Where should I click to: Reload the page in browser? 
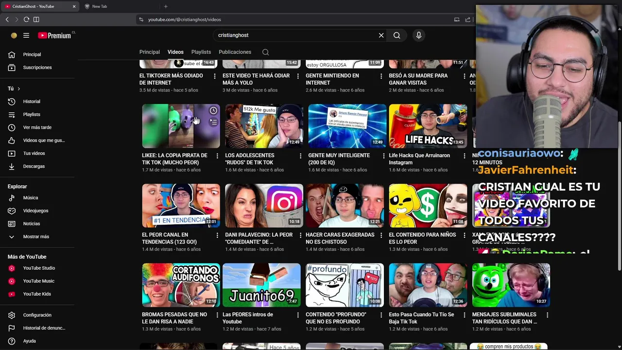pyautogui.click(x=26, y=19)
